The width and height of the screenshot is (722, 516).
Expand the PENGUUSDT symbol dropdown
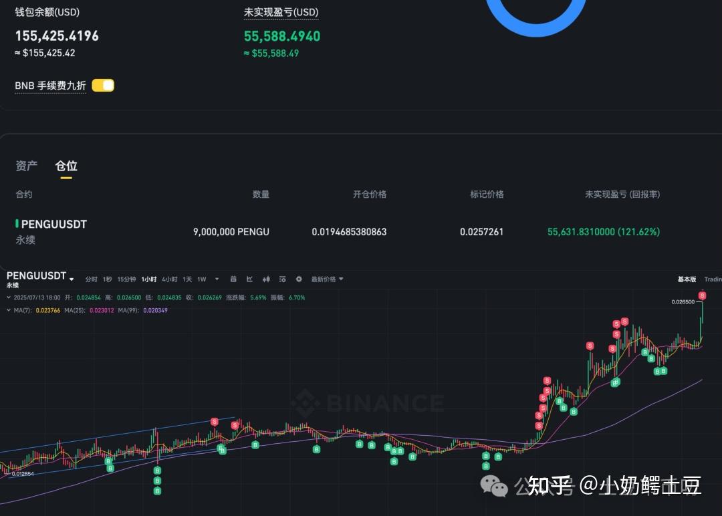72,279
